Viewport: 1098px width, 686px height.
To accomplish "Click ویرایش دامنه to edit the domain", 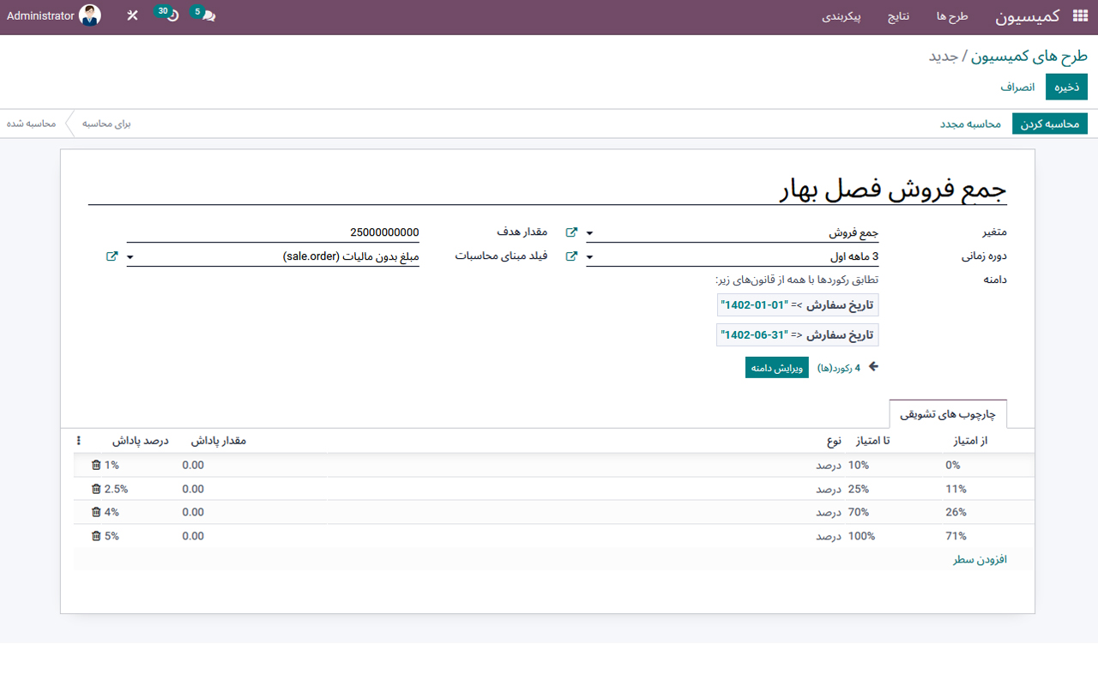I will coord(776,367).
